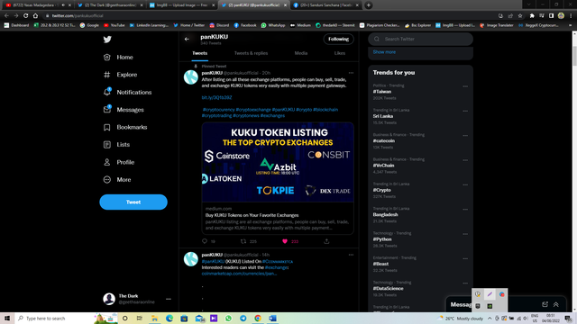The height and width of the screenshot is (324, 577).
Task: Open browser extensions puzzle icon
Action: [x=532, y=16]
